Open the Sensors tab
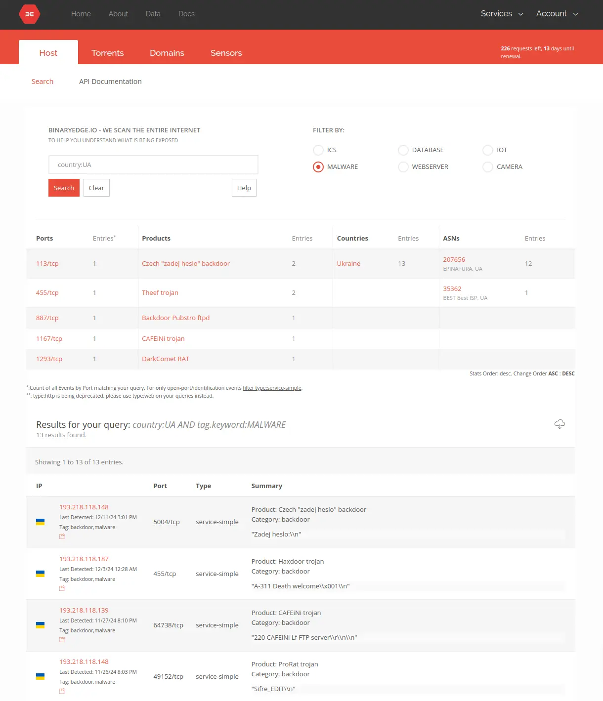 click(x=226, y=53)
